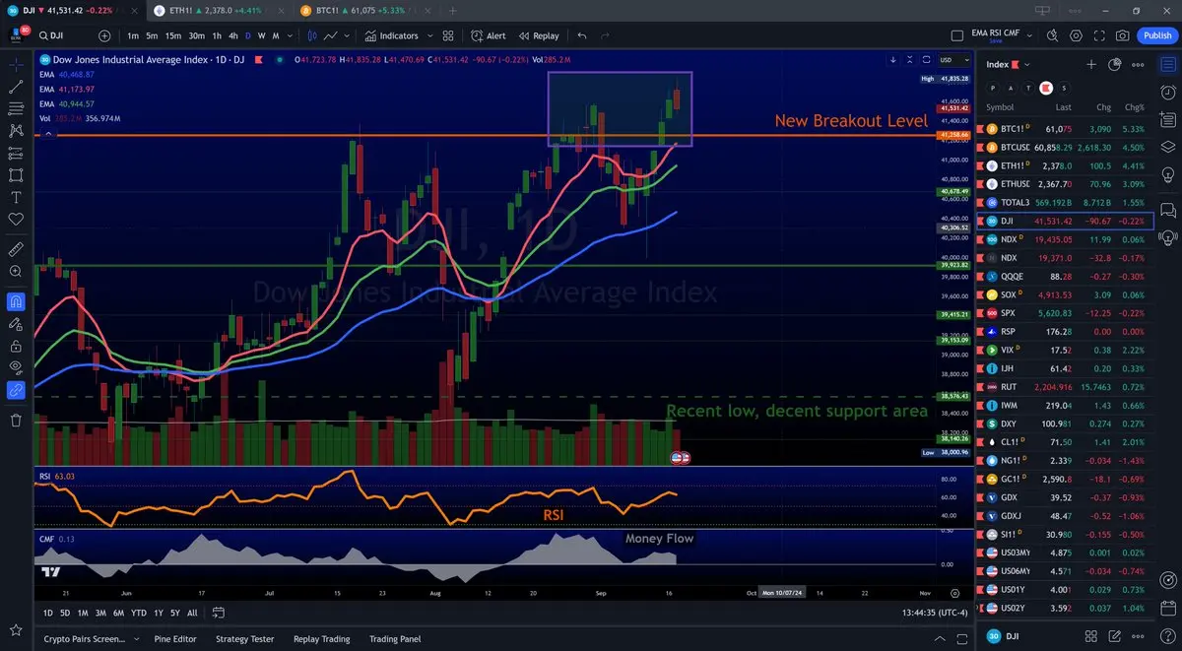The height and width of the screenshot is (651, 1182).
Task: Open chart settings hexagon icon
Action: 1076,35
